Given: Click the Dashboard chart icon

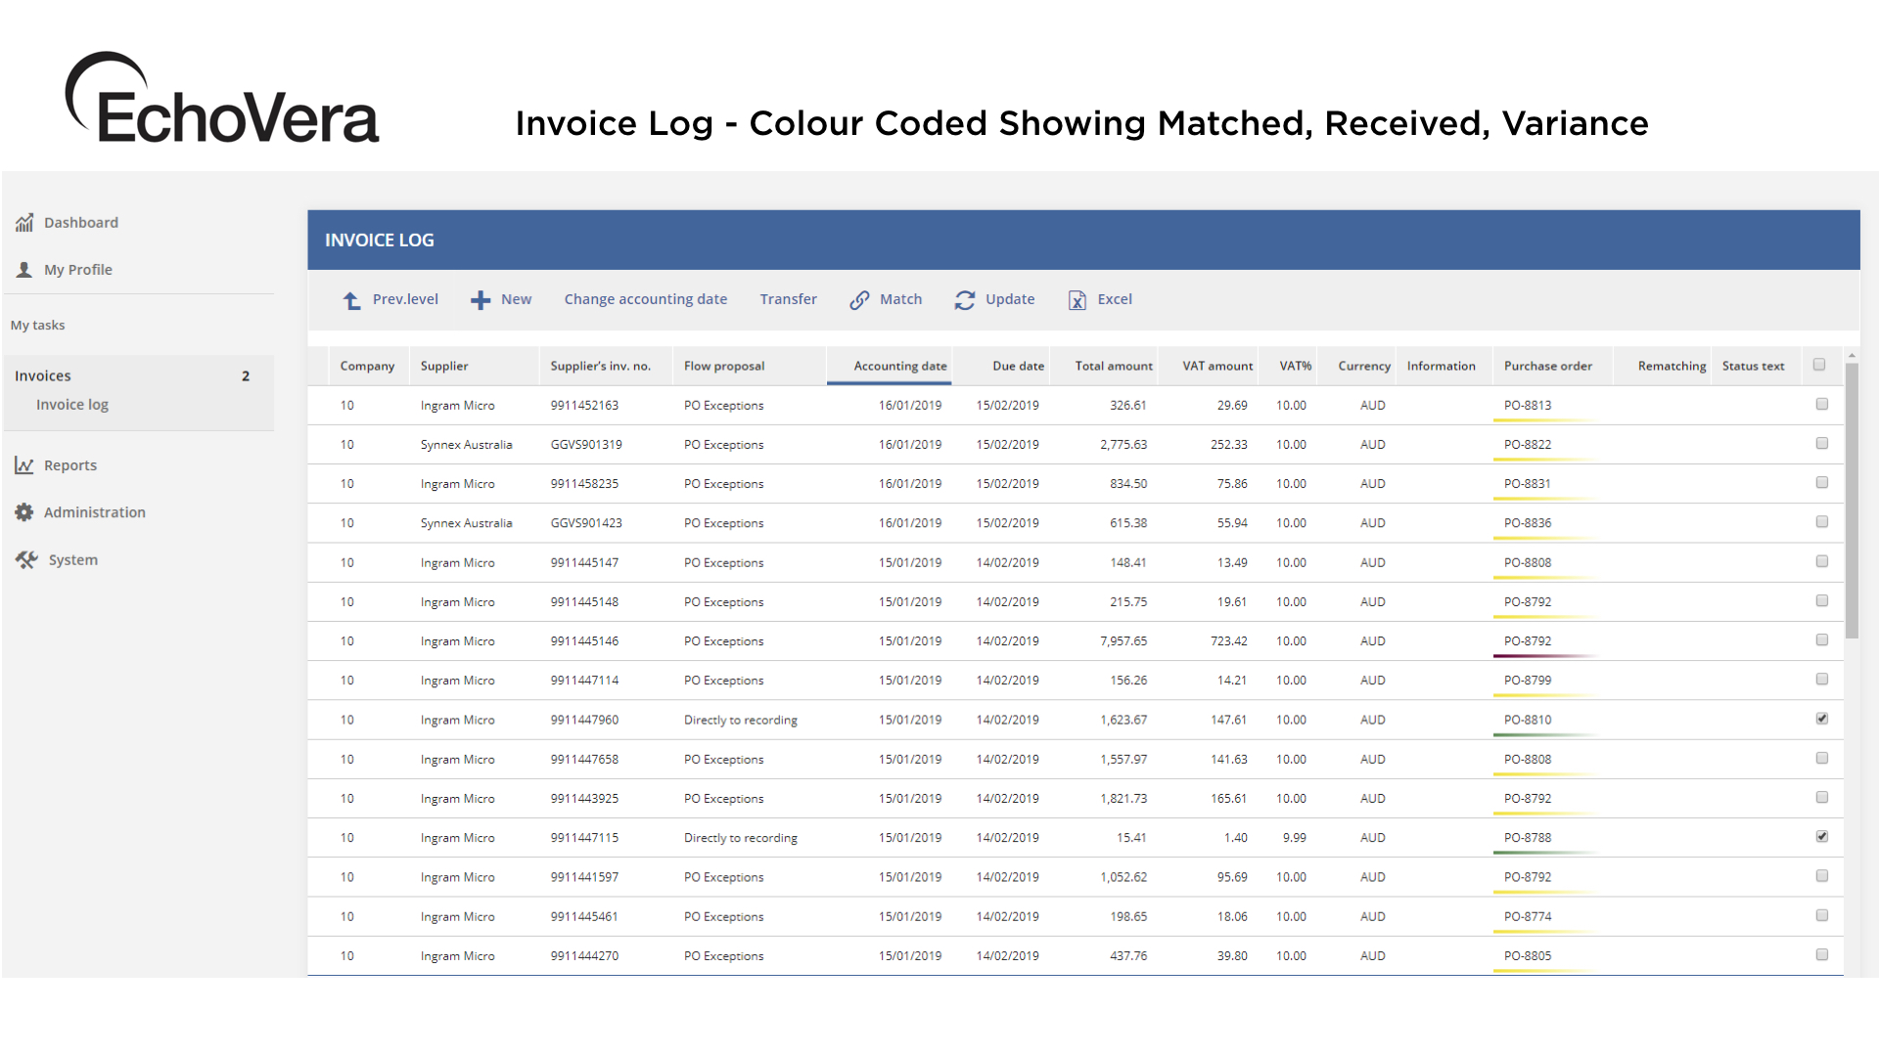Looking at the screenshot, I should (24, 223).
